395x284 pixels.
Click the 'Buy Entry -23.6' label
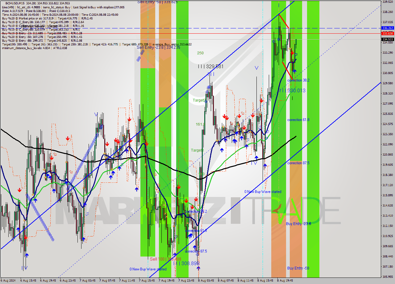[298, 223]
